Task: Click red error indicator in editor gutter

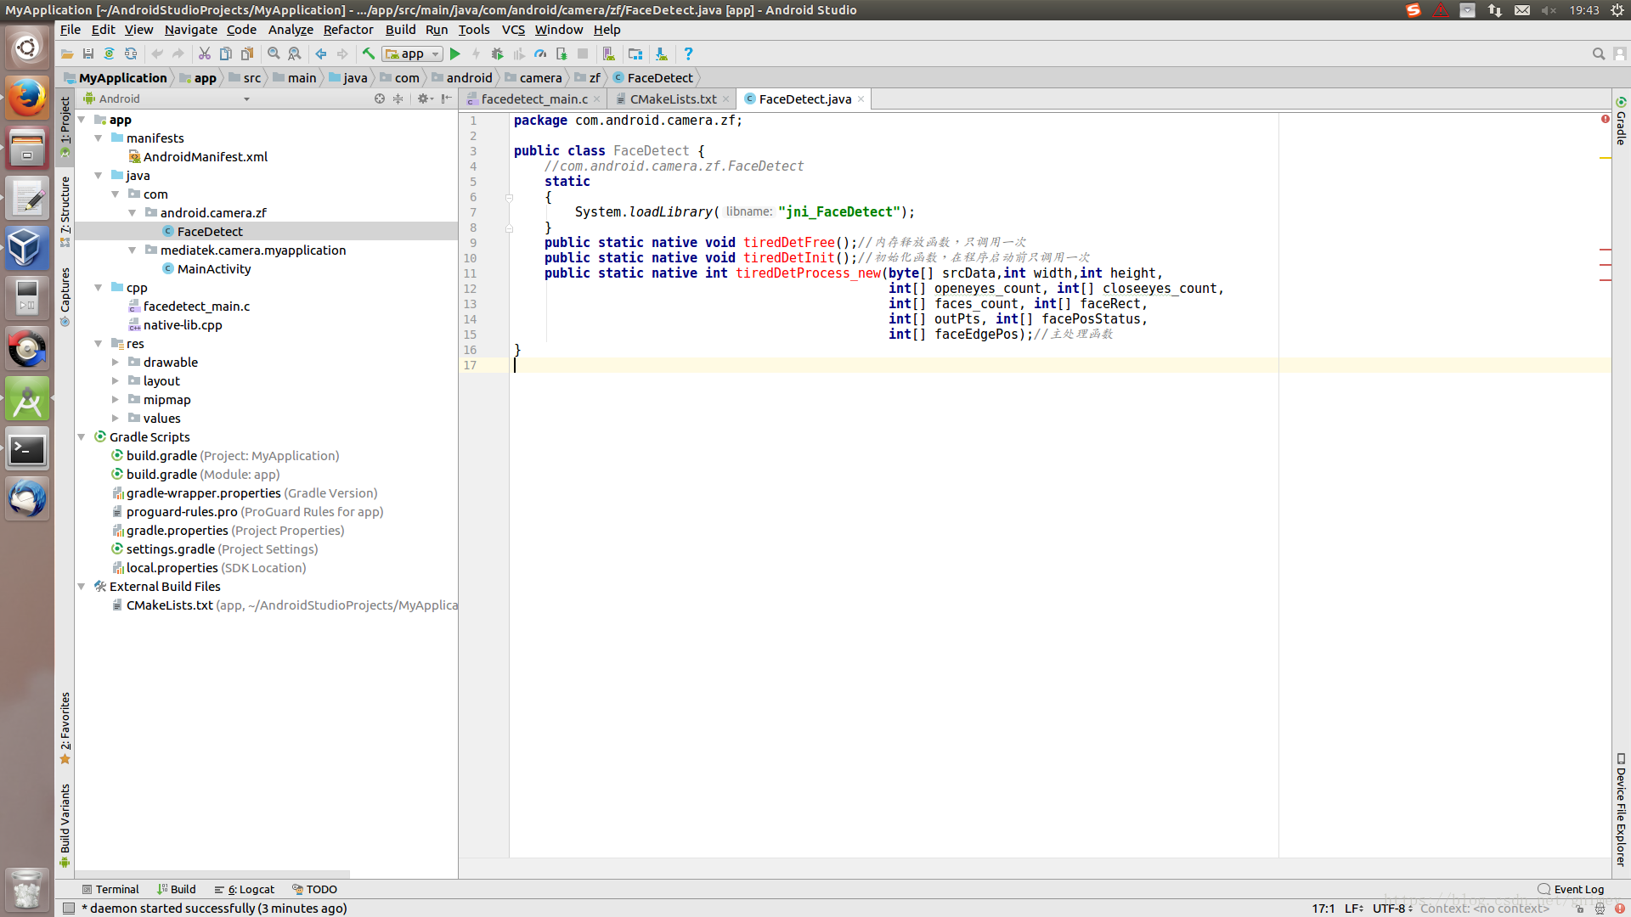Action: click(1606, 119)
